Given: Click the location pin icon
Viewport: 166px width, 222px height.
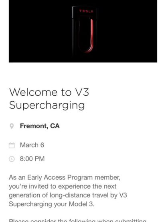Looking at the screenshot, I should 12,126.
